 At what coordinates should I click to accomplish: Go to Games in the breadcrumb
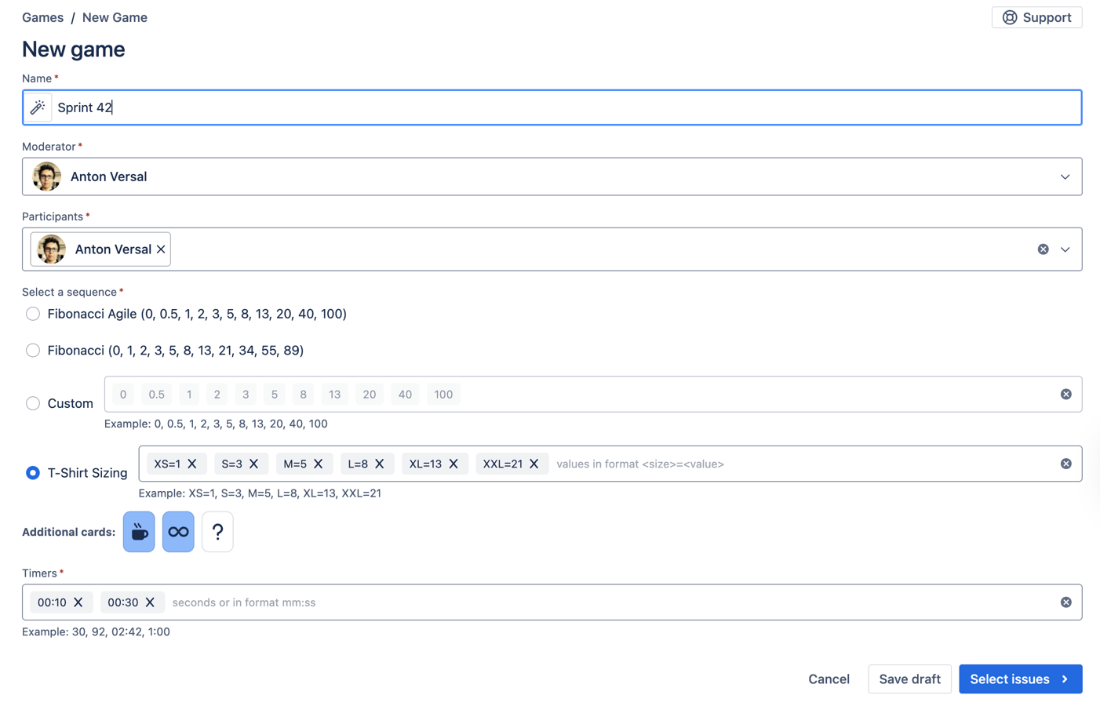click(42, 17)
